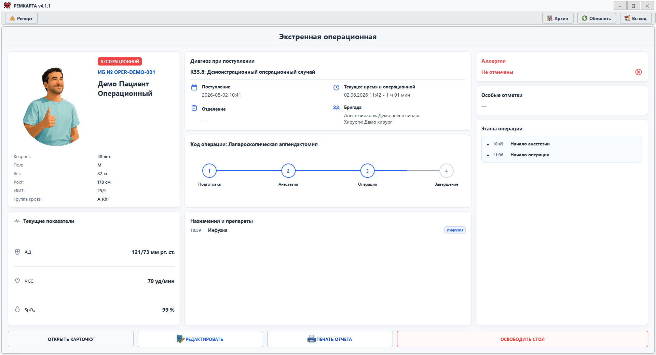Click the Не отмечены allergy text

[497, 72]
